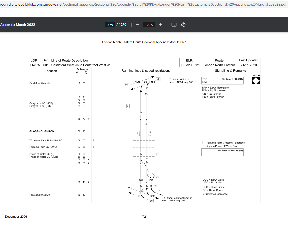Click the platform 1 symbol at Glasshoughton
Image resolution: width=288 pixels, height=232 pixels.
(138, 133)
